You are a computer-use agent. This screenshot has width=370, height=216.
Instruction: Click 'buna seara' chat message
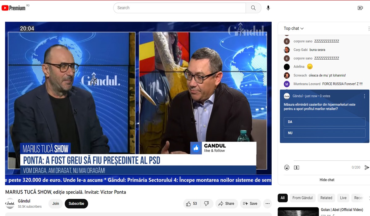317,50
